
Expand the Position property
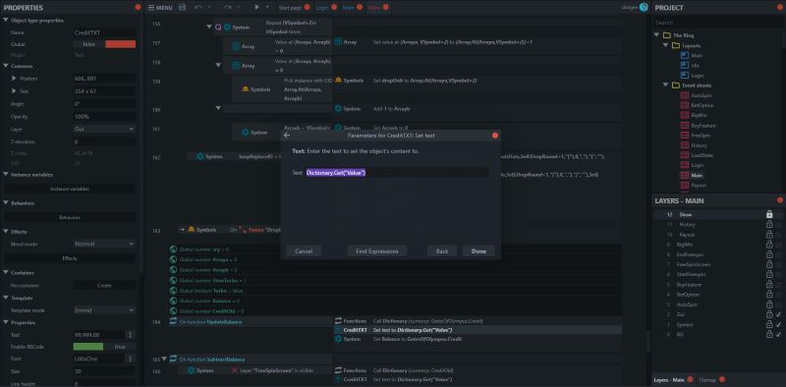coord(14,79)
